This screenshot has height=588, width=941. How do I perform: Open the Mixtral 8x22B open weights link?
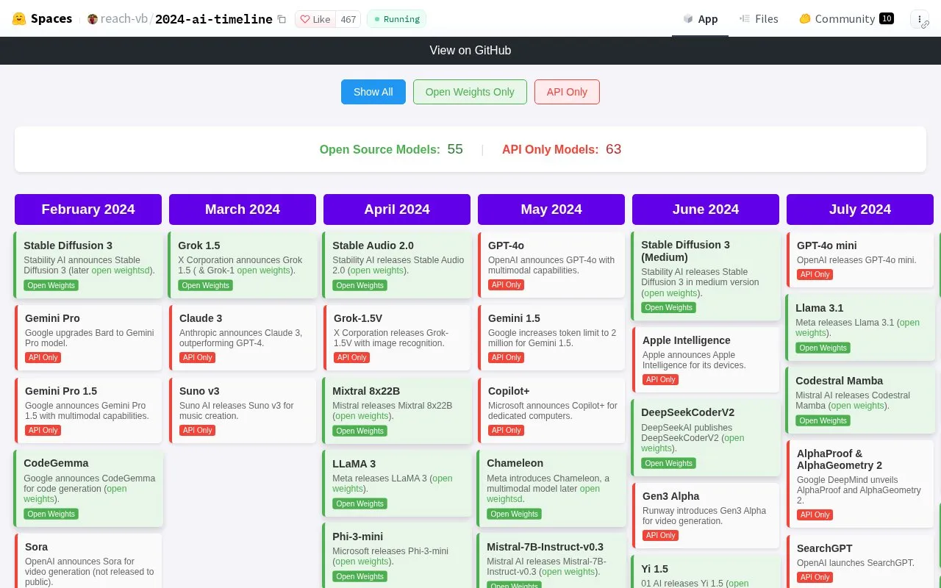point(362,416)
